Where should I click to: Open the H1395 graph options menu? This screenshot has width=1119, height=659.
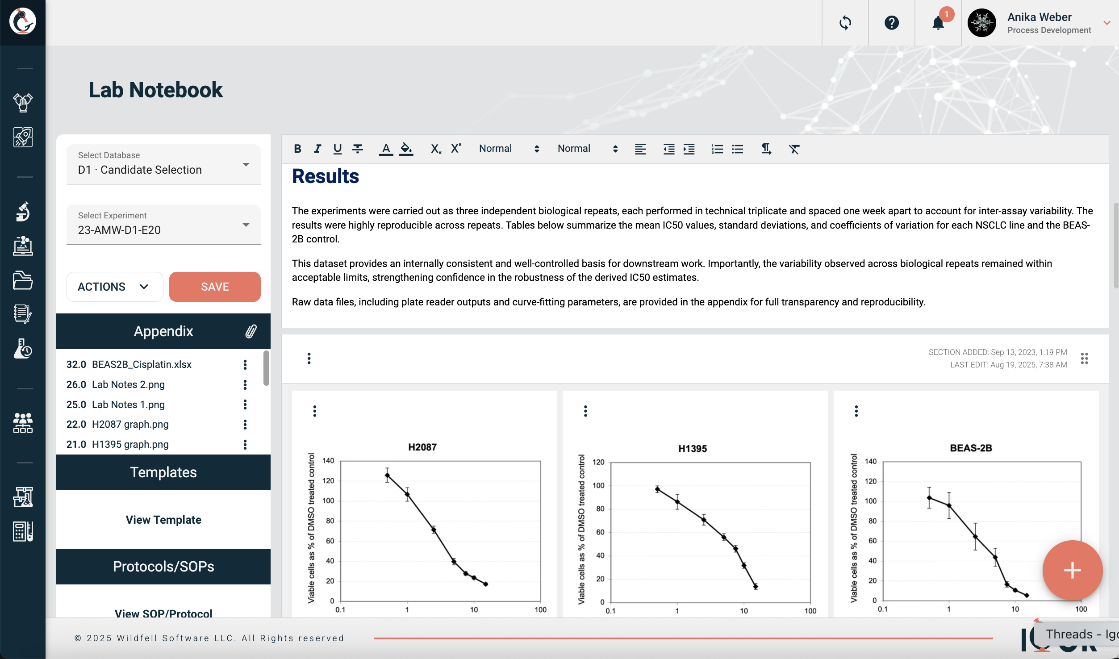pos(585,411)
